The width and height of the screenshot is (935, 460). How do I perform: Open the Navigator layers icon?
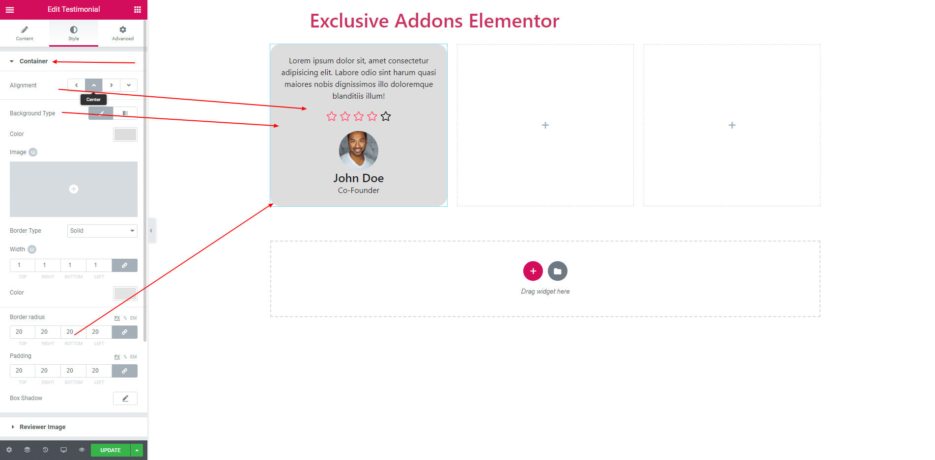click(27, 450)
